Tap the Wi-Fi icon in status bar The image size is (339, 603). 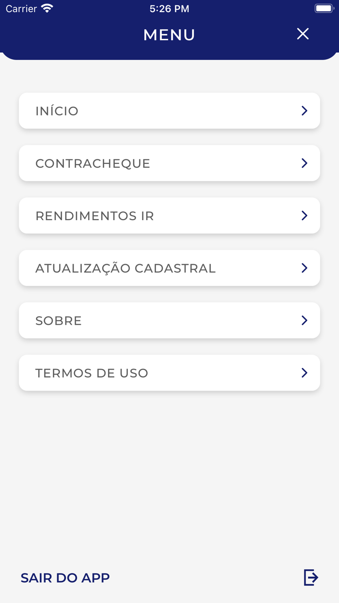pos(46,8)
